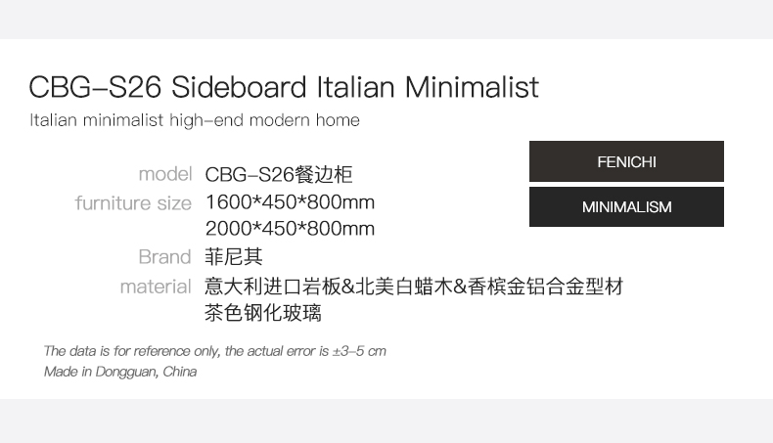Select the CBG-S26餐边柜 model value
773x443 pixels.
[278, 175]
